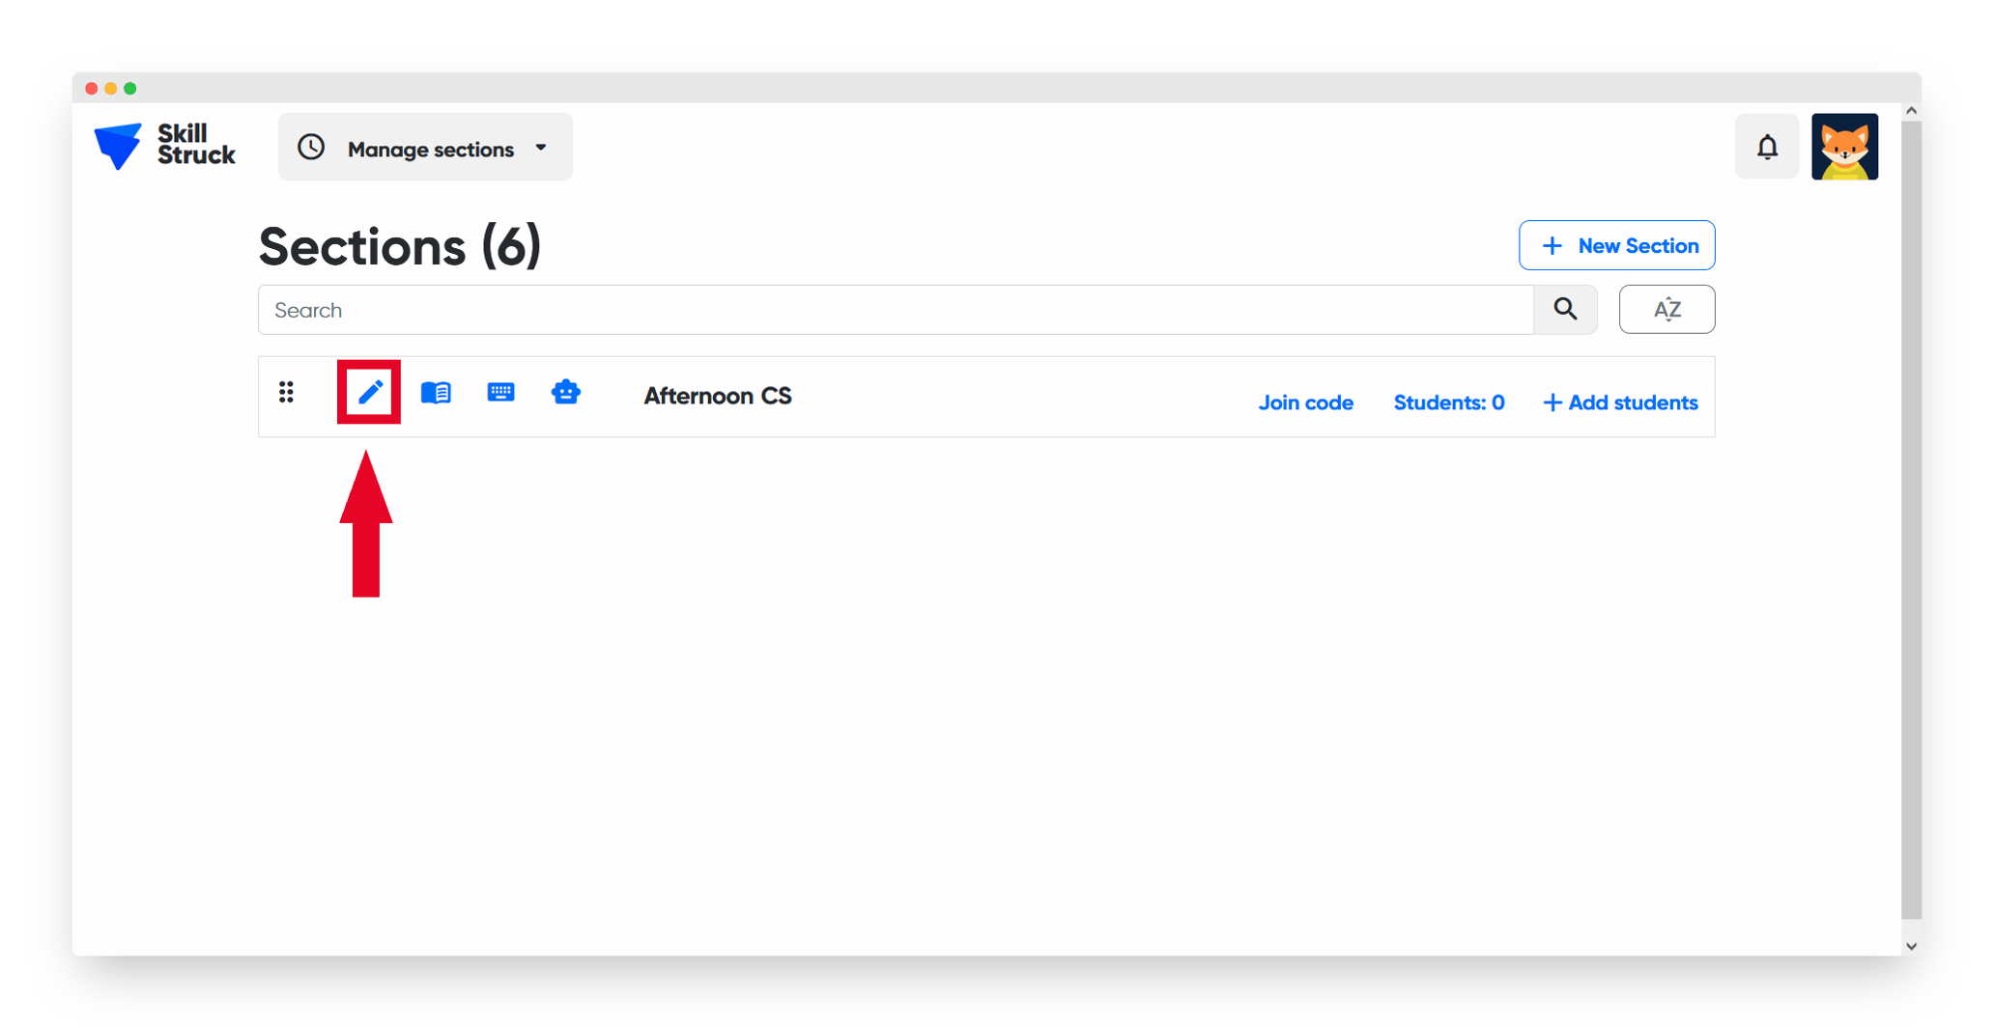Open the curriculum book icon for Afternoon CS
Screen dimensions: 1994x1028
[x=436, y=392]
